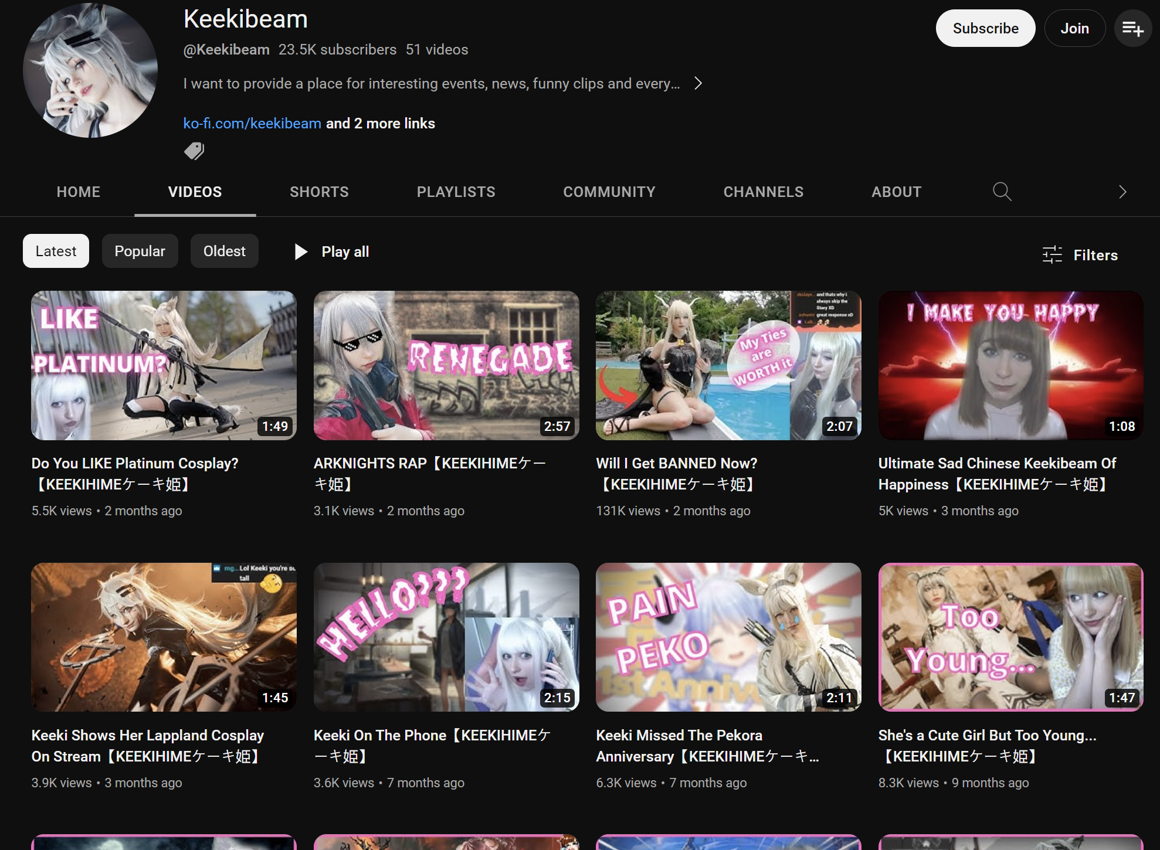Screen dimensions: 1160x850
Task: Click the 1:47 duration badge
Action: coord(1122,698)
